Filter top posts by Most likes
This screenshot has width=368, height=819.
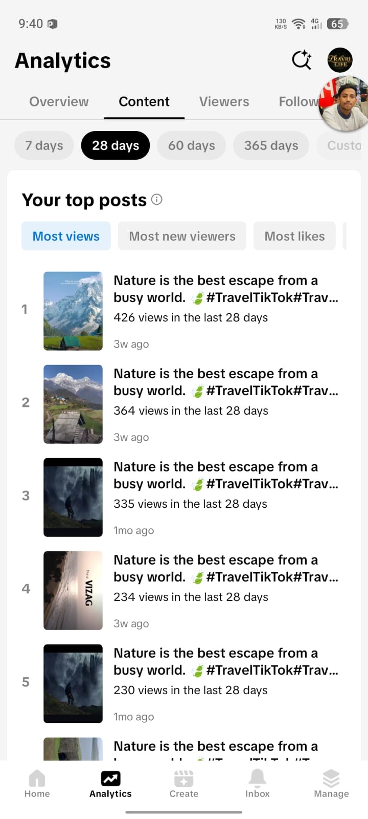pyautogui.click(x=294, y=236)
